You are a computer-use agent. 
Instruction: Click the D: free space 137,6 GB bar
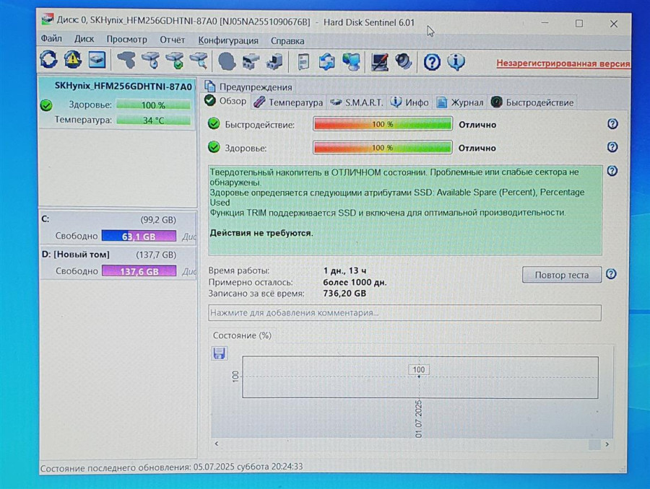tap(139, 271)
